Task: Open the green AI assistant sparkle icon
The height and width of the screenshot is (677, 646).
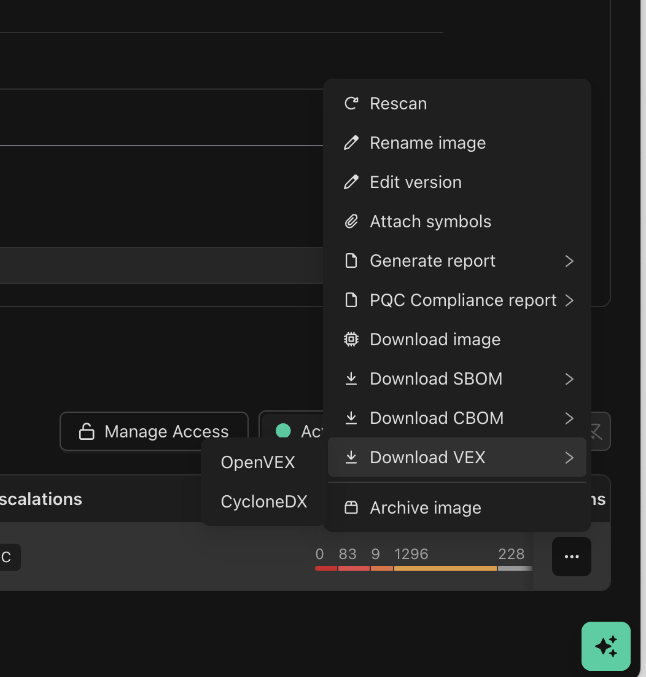Action: (606, 646)
